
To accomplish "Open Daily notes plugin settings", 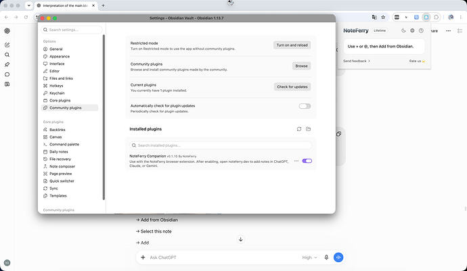I will pyautogui.click(x=59, y=151).
